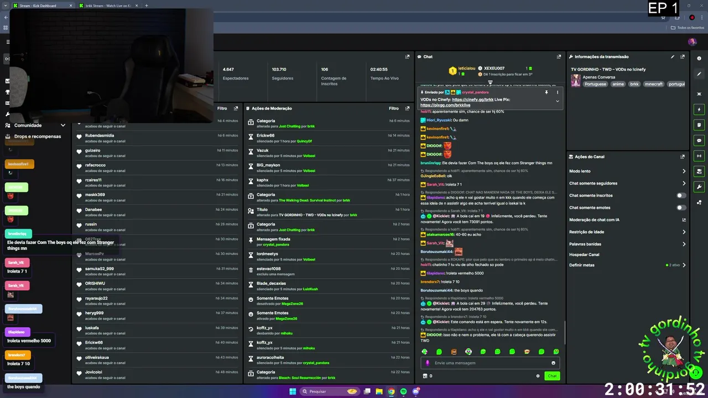Toggle the note panel icon in right sidebar
This screenshot has height=398, width=708.
click(699, 125)
